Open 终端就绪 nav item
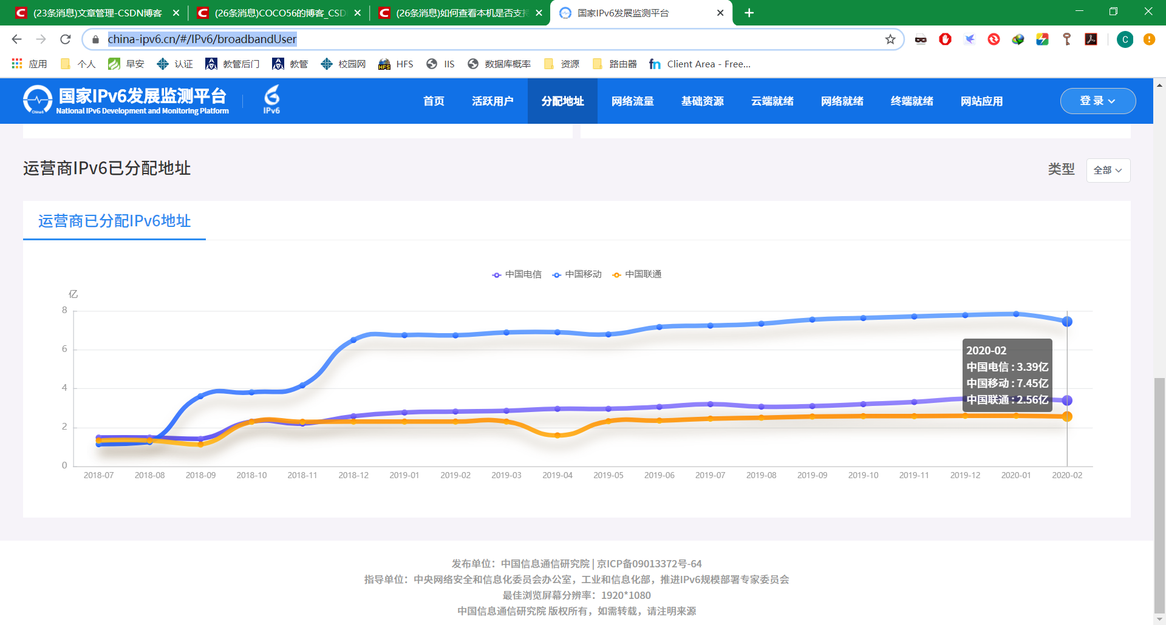 click(x=912, y=101)
